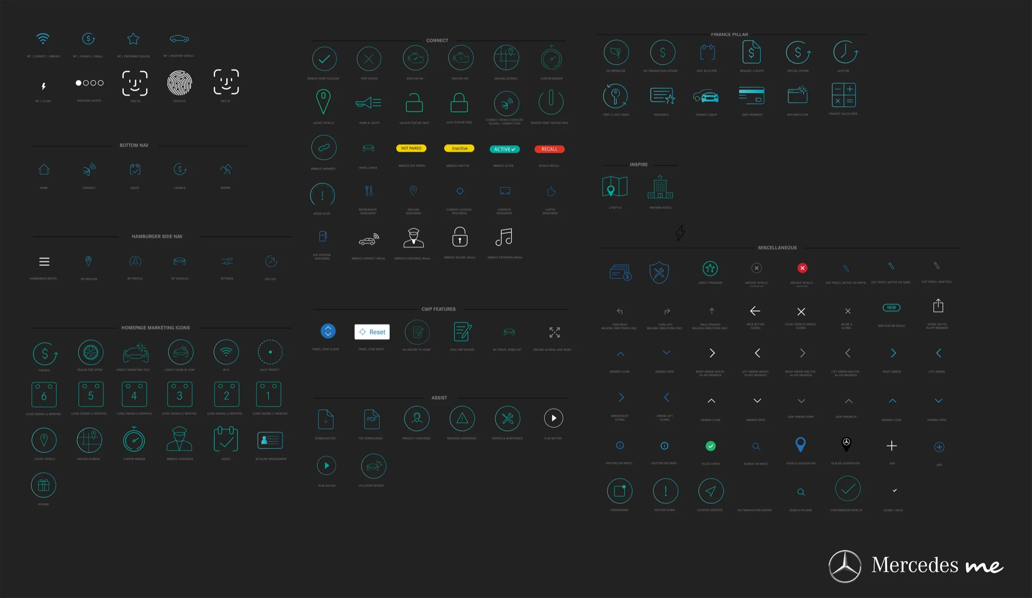Click the Locate Vehicle pin icon in Connect

(x=323, y=101)
